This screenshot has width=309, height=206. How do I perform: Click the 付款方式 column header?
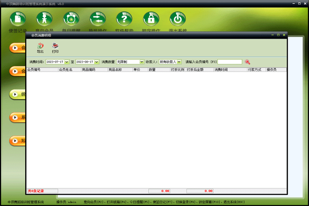tap(256, 70)
